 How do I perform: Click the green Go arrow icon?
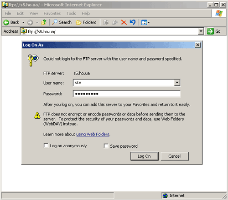click(210, 31)
